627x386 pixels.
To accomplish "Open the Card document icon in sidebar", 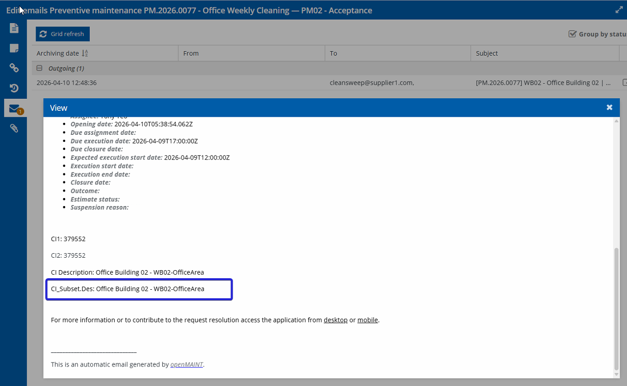I will 14,28.
